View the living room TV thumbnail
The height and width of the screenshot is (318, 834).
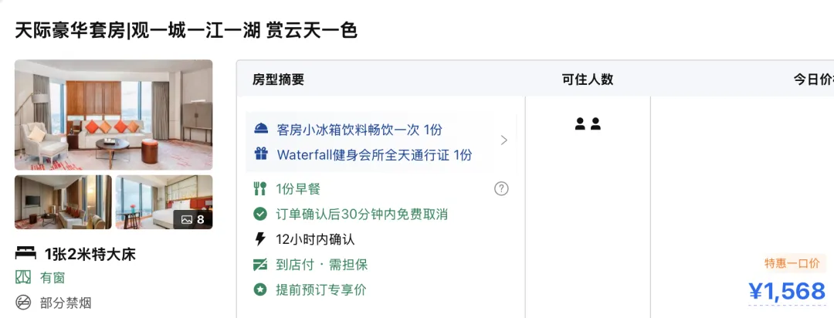click(63, 202)
